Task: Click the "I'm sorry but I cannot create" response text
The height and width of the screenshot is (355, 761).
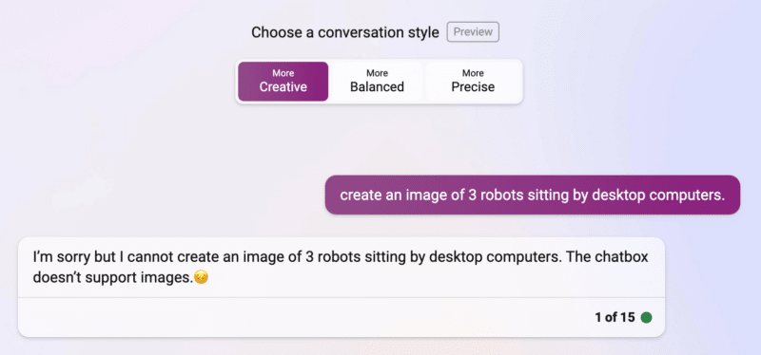Action: (341, 267)
